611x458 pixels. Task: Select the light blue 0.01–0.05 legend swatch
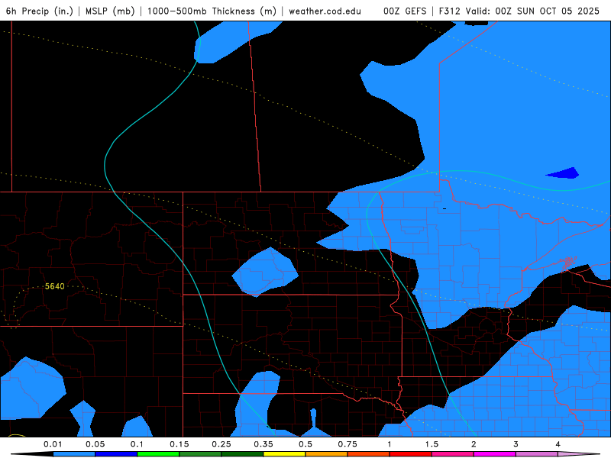74,454
